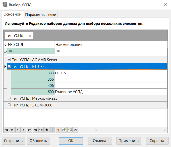Go to previous record arrow
This screenshot has width=171, height=147.
coord(18,130)
